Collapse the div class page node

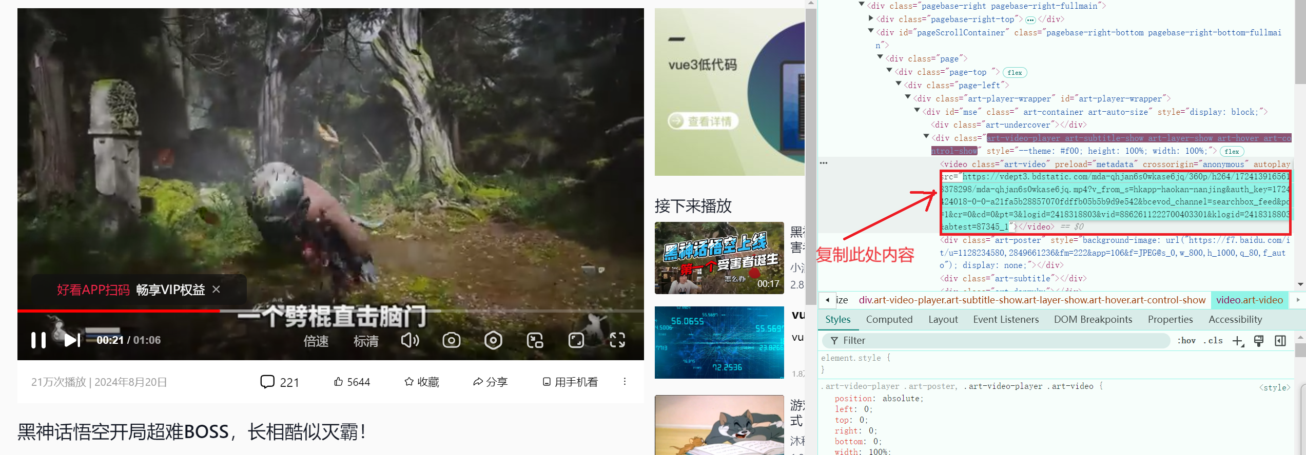point(880,57)
